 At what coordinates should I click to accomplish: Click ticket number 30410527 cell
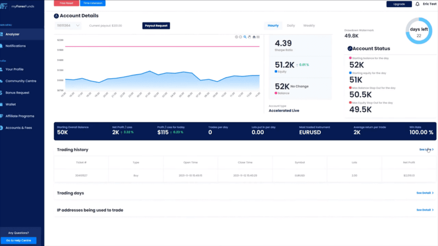tap(81, 175)
